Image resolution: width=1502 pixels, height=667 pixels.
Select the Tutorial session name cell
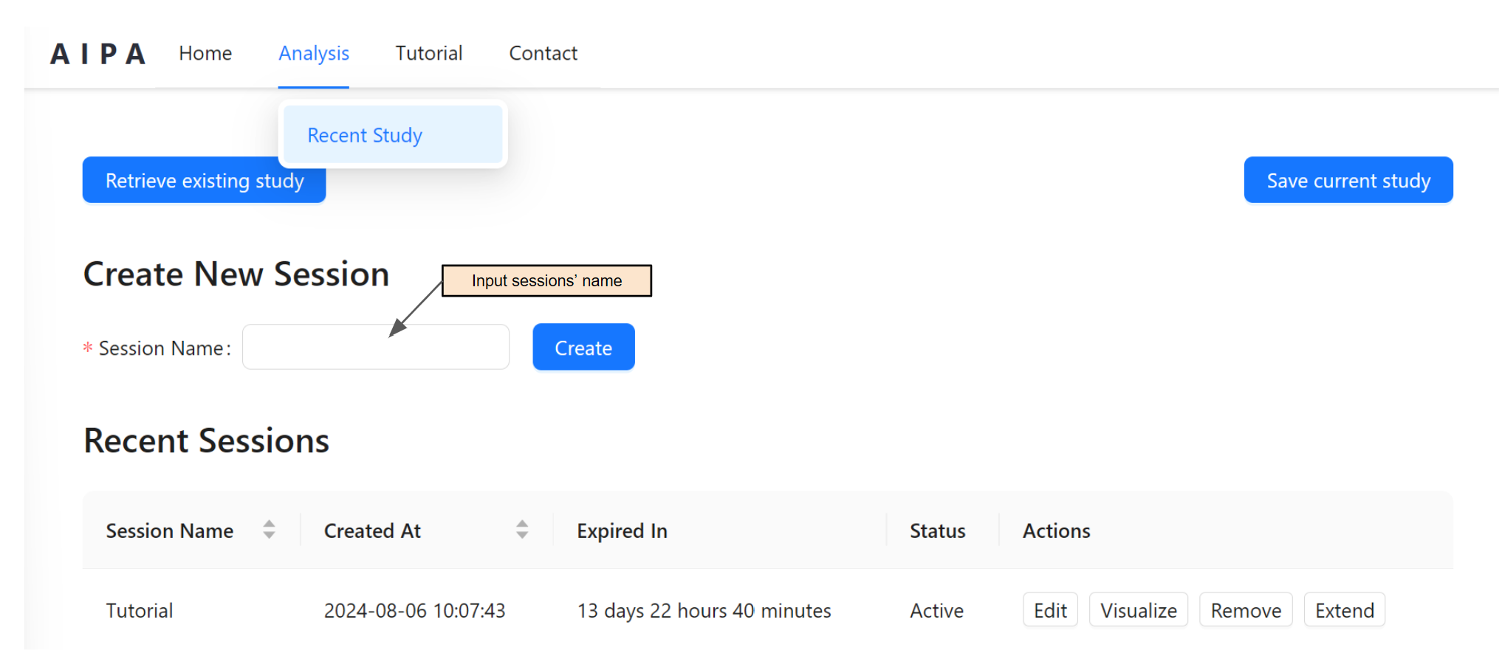coord(140,611)
